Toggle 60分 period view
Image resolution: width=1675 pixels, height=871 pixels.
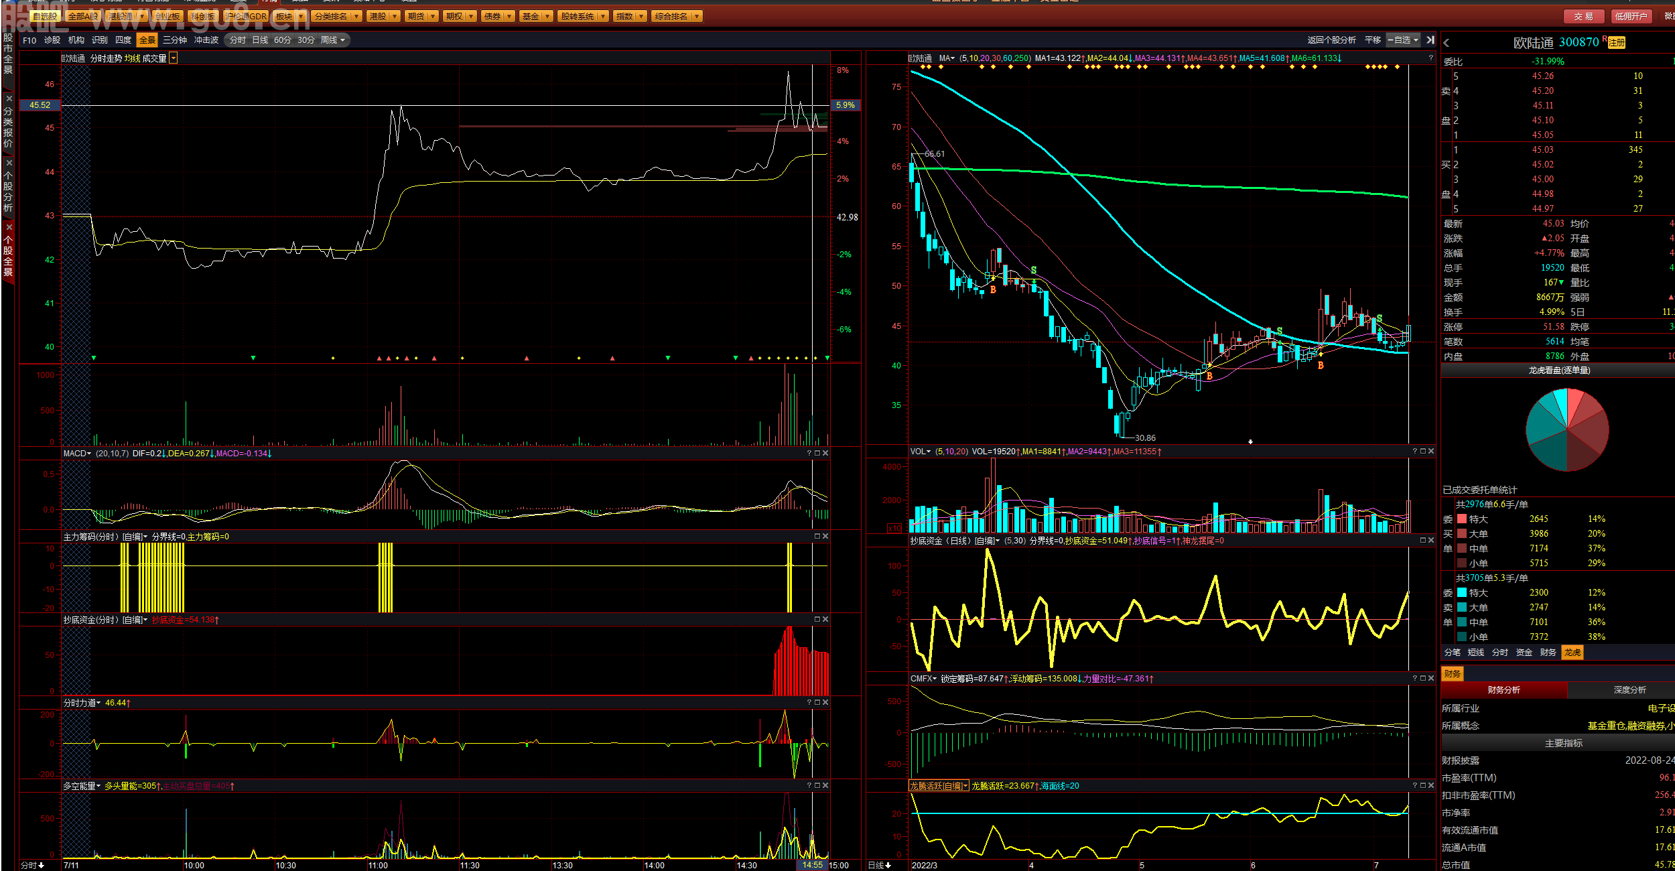pyautogui.click(x=283, y=40)
